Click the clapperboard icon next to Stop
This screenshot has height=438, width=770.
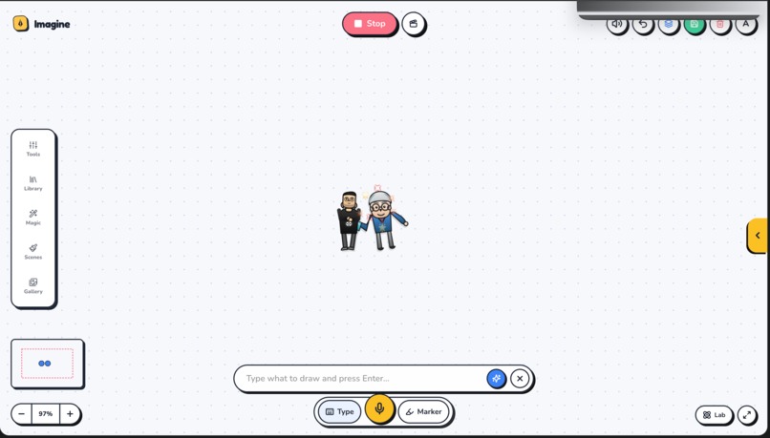[414, 24]
